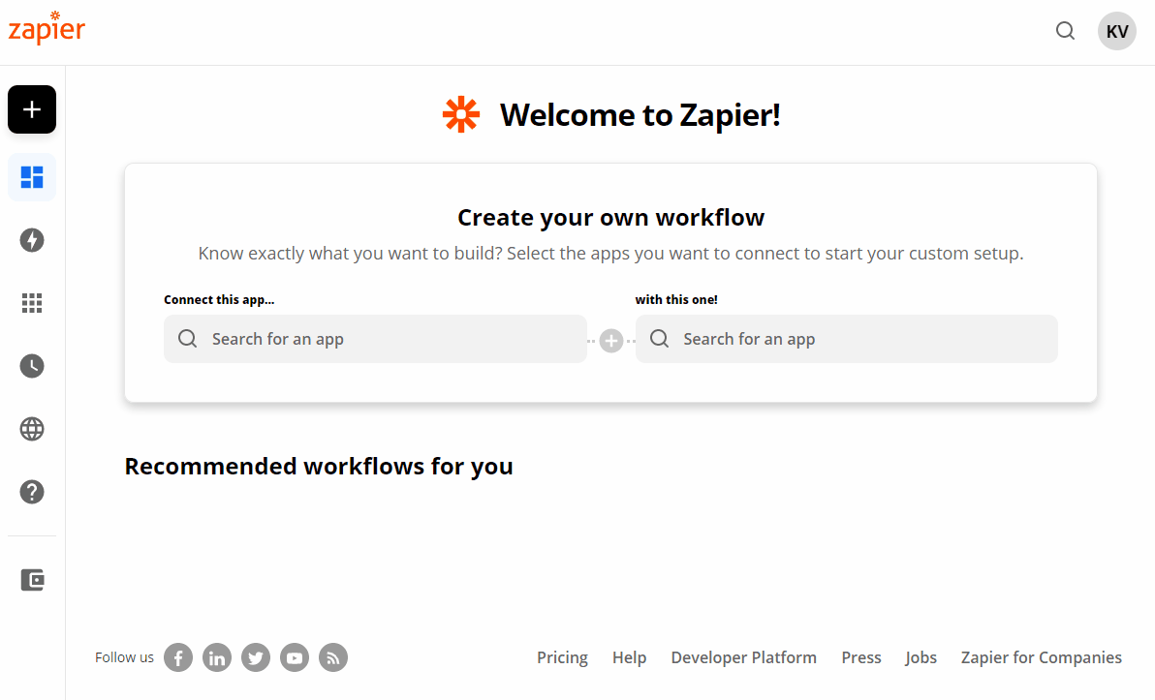Focus the Connect this app search field
The height and width of the screenshot is (700, 1155).
pyautogui.click(x=375, y=339)
